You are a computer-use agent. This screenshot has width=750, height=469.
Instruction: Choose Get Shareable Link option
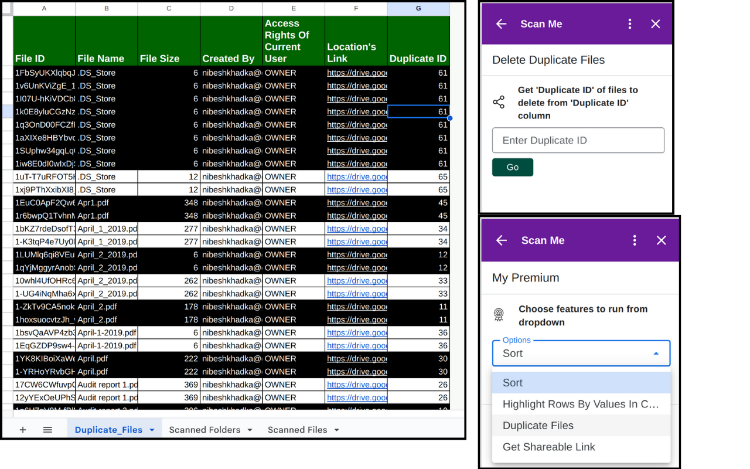pyautogui.click(x=581, y=447)
